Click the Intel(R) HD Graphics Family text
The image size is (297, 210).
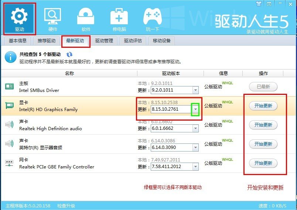tap(48, 110)
